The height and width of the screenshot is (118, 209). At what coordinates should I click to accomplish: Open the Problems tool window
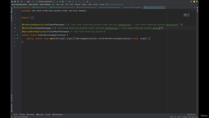(31, 114)
